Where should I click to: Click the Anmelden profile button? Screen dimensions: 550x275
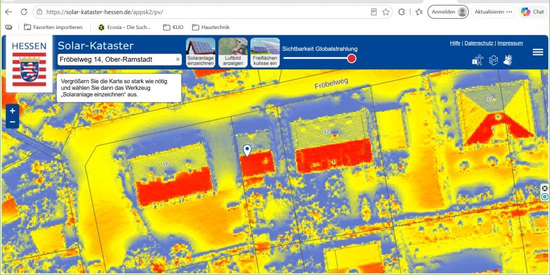click(x=448, y=12)
